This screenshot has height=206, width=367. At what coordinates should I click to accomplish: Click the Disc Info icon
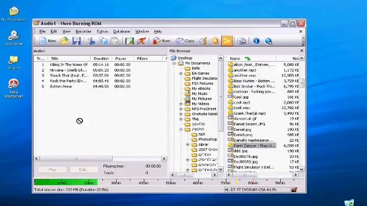click(203, 41)
